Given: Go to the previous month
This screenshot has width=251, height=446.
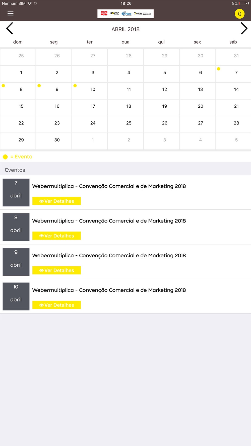Looking at the screenshot, I should click(x=10, y=28).
